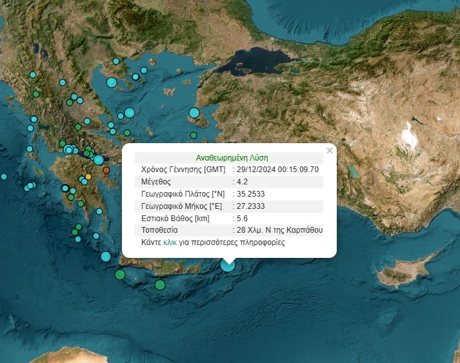Click the large cyan marker near Chalkidiki
Viewport: 460px width, 363px height.
pos(112,83)
